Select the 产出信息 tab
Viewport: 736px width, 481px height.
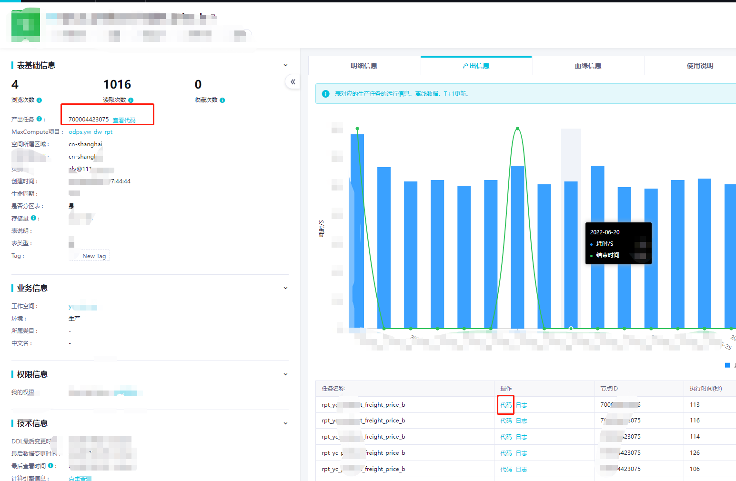476,66
